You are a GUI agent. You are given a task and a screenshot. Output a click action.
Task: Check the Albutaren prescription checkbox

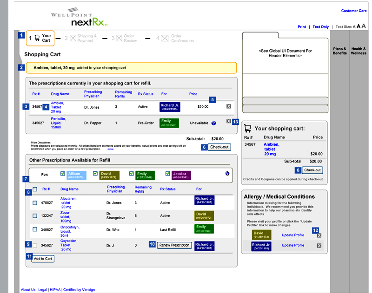point(35,203)
